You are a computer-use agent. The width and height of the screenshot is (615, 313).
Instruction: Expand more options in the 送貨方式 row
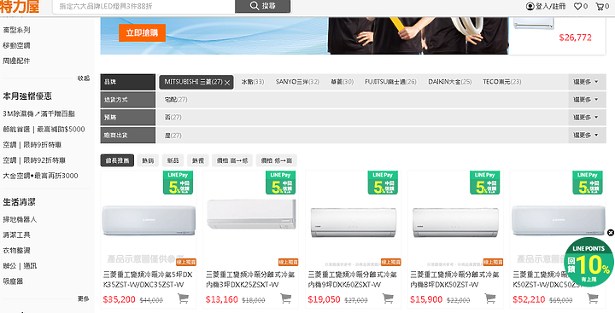click(x=587, y=100)
